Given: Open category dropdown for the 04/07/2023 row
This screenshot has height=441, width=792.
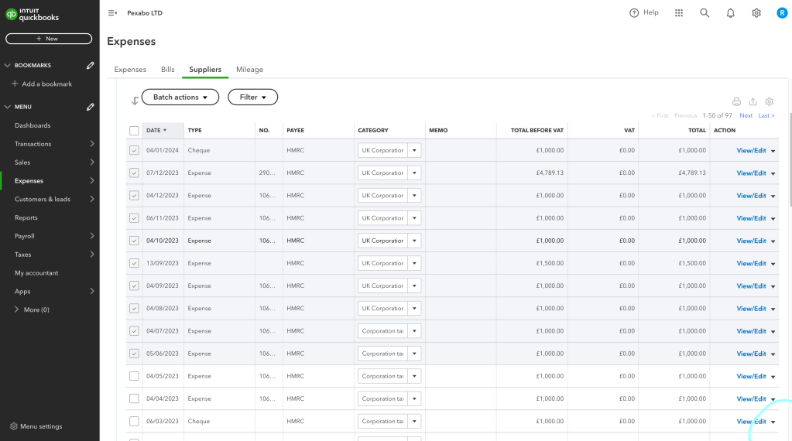Looking at the screenshot, I should point(414,331).
